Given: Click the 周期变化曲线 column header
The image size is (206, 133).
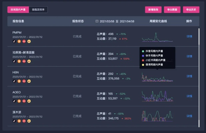Looking at the screenshot, I should point(158,21).
